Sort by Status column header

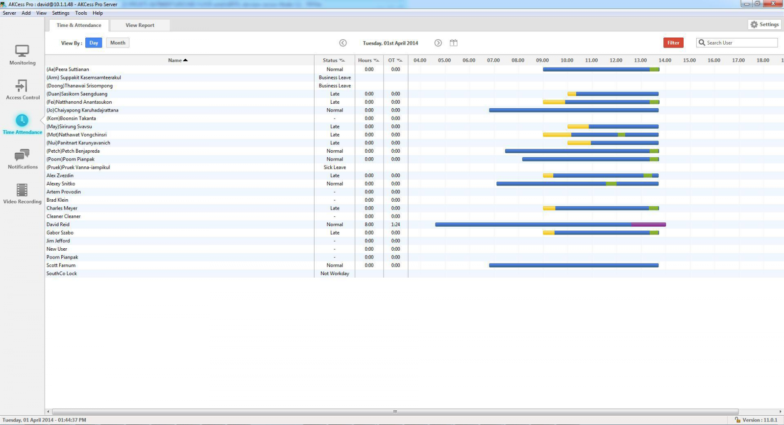click(333, 60)
